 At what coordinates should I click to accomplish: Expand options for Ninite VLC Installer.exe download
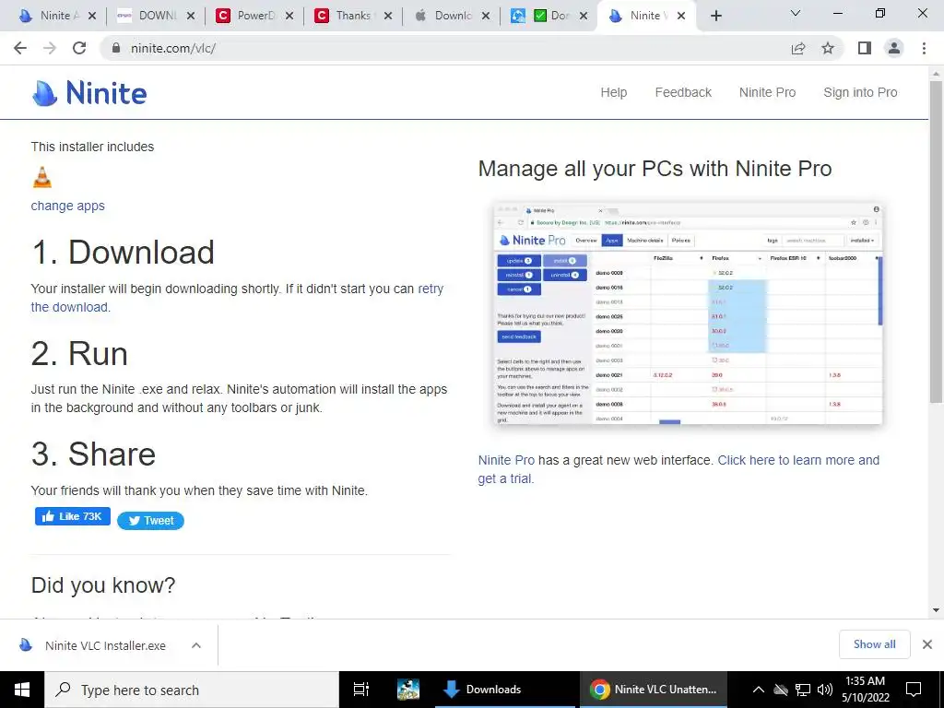click(x=196, y=645)
